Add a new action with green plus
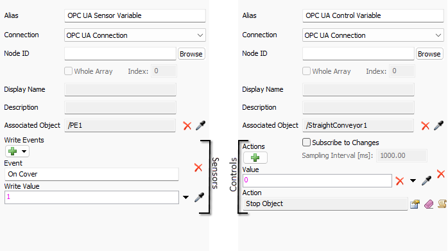 pyautogui.click(x=255, y=157)
